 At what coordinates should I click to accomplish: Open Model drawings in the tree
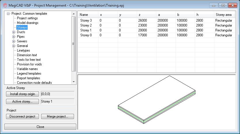click(28, 23)
